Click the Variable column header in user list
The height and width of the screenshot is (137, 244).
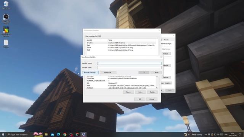coord(97,40)
